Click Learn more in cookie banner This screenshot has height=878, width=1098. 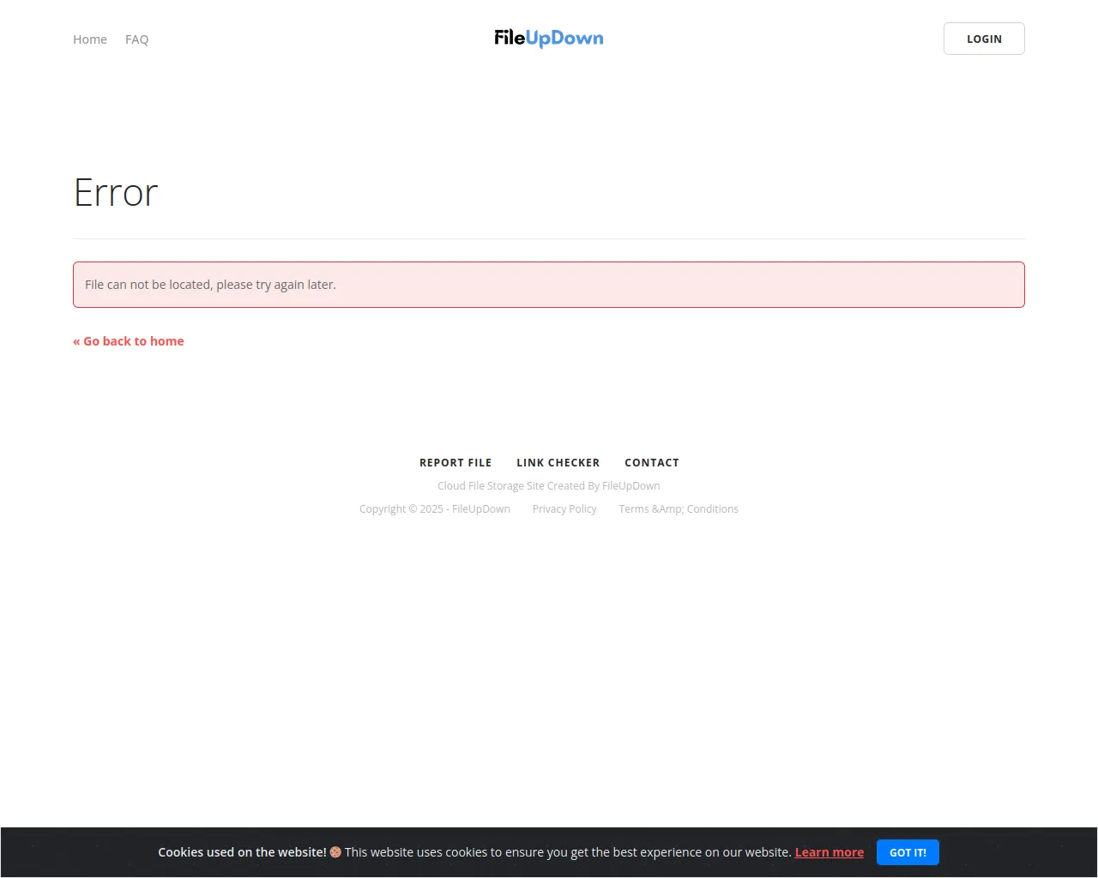coord(830,852)
